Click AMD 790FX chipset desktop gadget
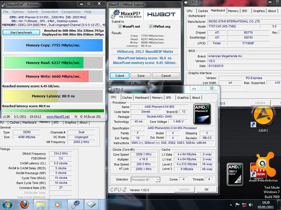 pyautogui.click(x=235, y=174)
